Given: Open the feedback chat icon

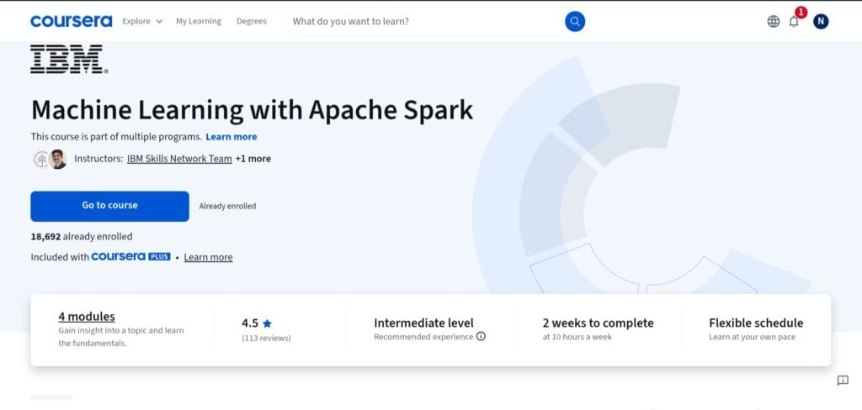Looking at the screenshot, I should coord(842,381).
